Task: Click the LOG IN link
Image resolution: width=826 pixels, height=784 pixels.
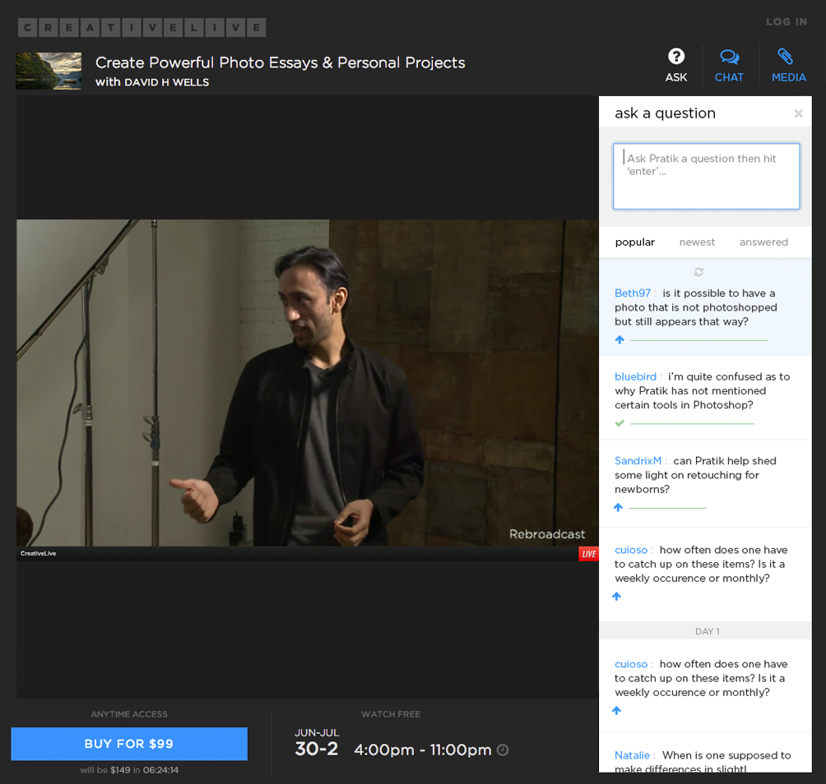Action: coord(786,21)
